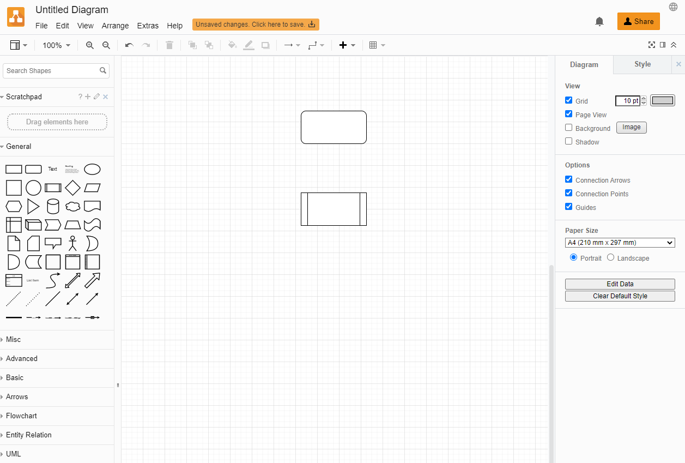Open the Table insert dropdown

(377, 45)
